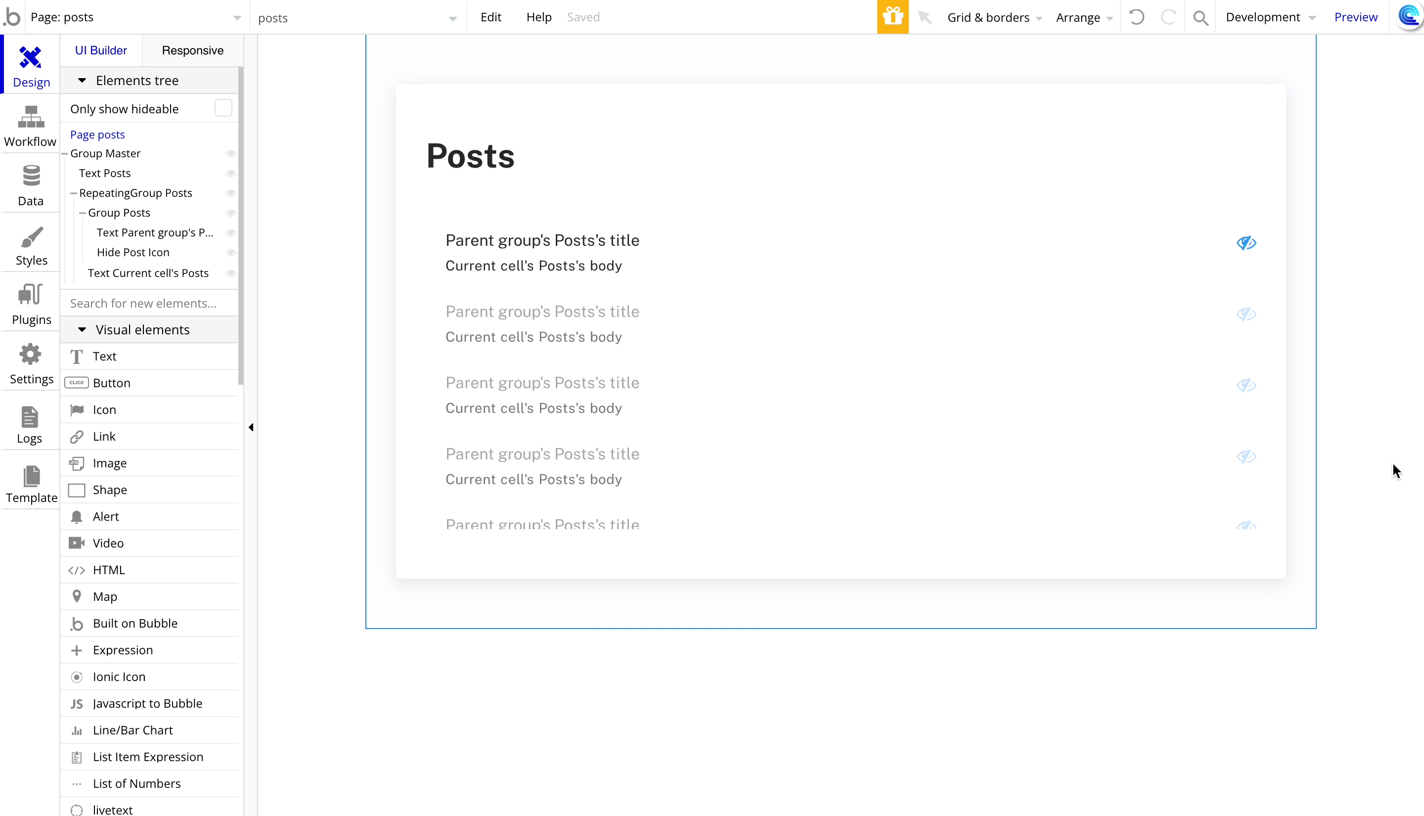
Task: Click the gift box icon
Action: (x=892, y=17)
